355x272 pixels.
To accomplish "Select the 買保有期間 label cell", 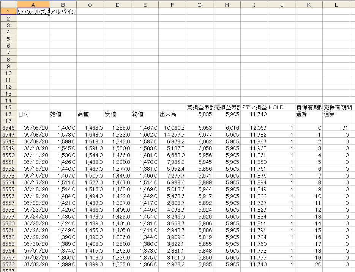I will pos(309,107).
